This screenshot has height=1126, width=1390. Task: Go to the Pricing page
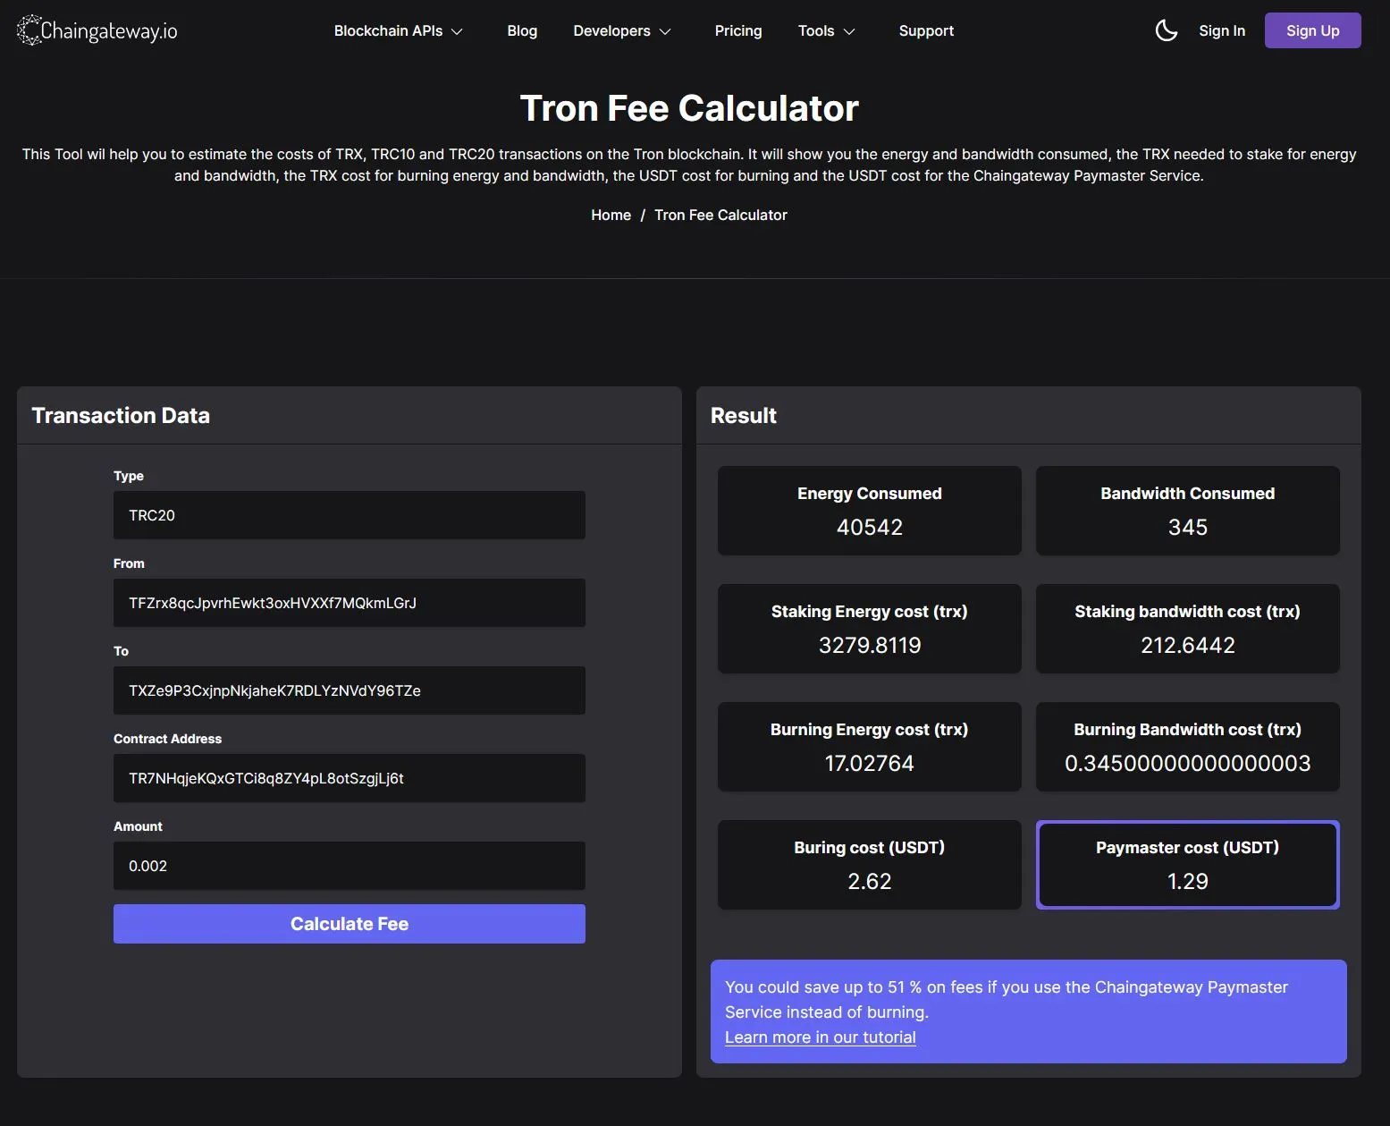[738, 30]
